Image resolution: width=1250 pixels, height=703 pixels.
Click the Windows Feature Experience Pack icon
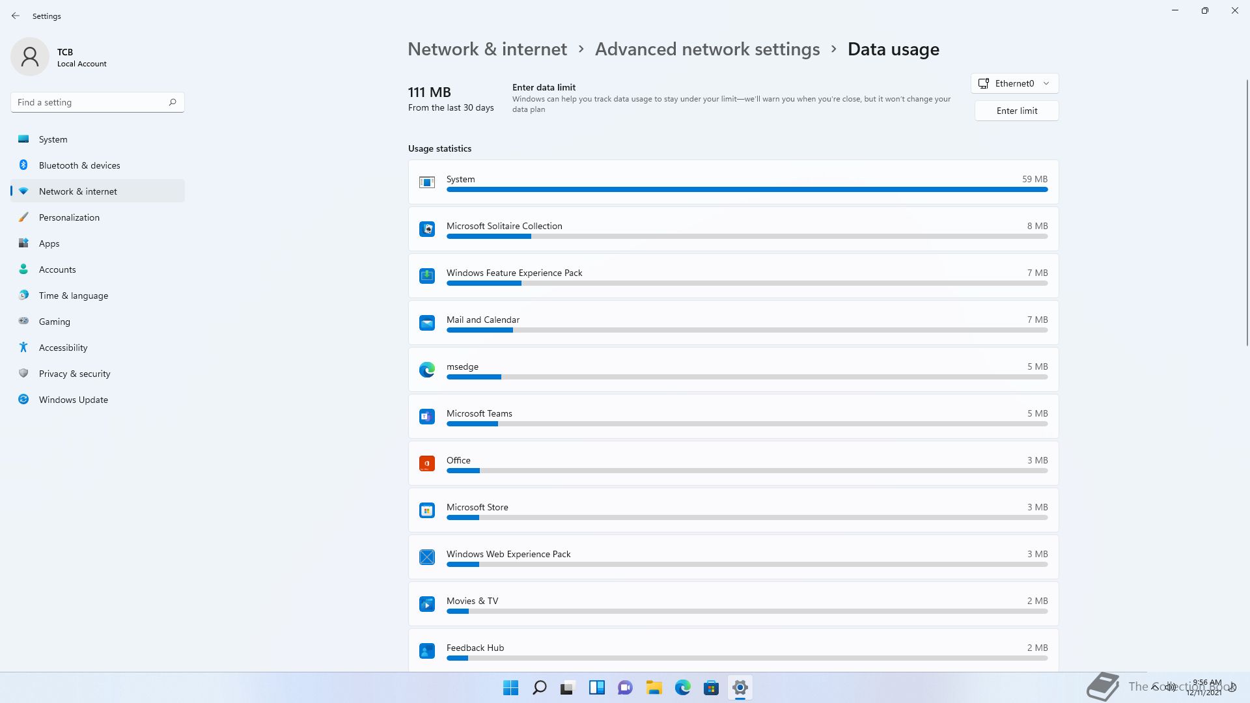[427, 276]
